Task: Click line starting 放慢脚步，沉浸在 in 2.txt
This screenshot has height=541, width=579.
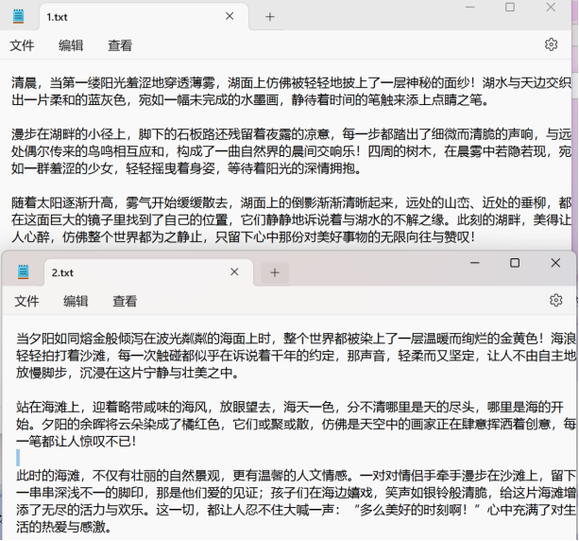Action: 128,373
